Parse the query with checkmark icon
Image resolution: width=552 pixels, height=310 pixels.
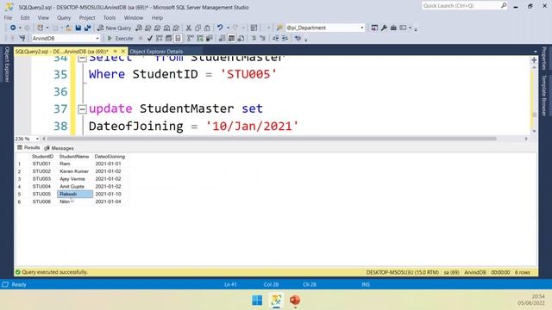click(x=149, y=38)
